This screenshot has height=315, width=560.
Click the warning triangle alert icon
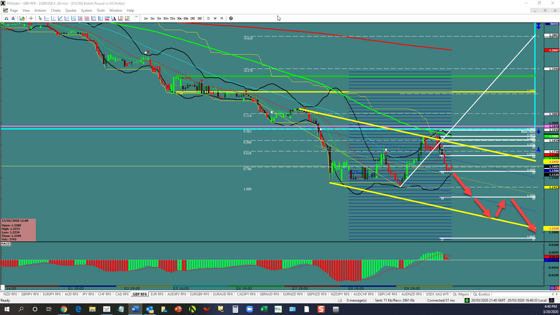551,300
